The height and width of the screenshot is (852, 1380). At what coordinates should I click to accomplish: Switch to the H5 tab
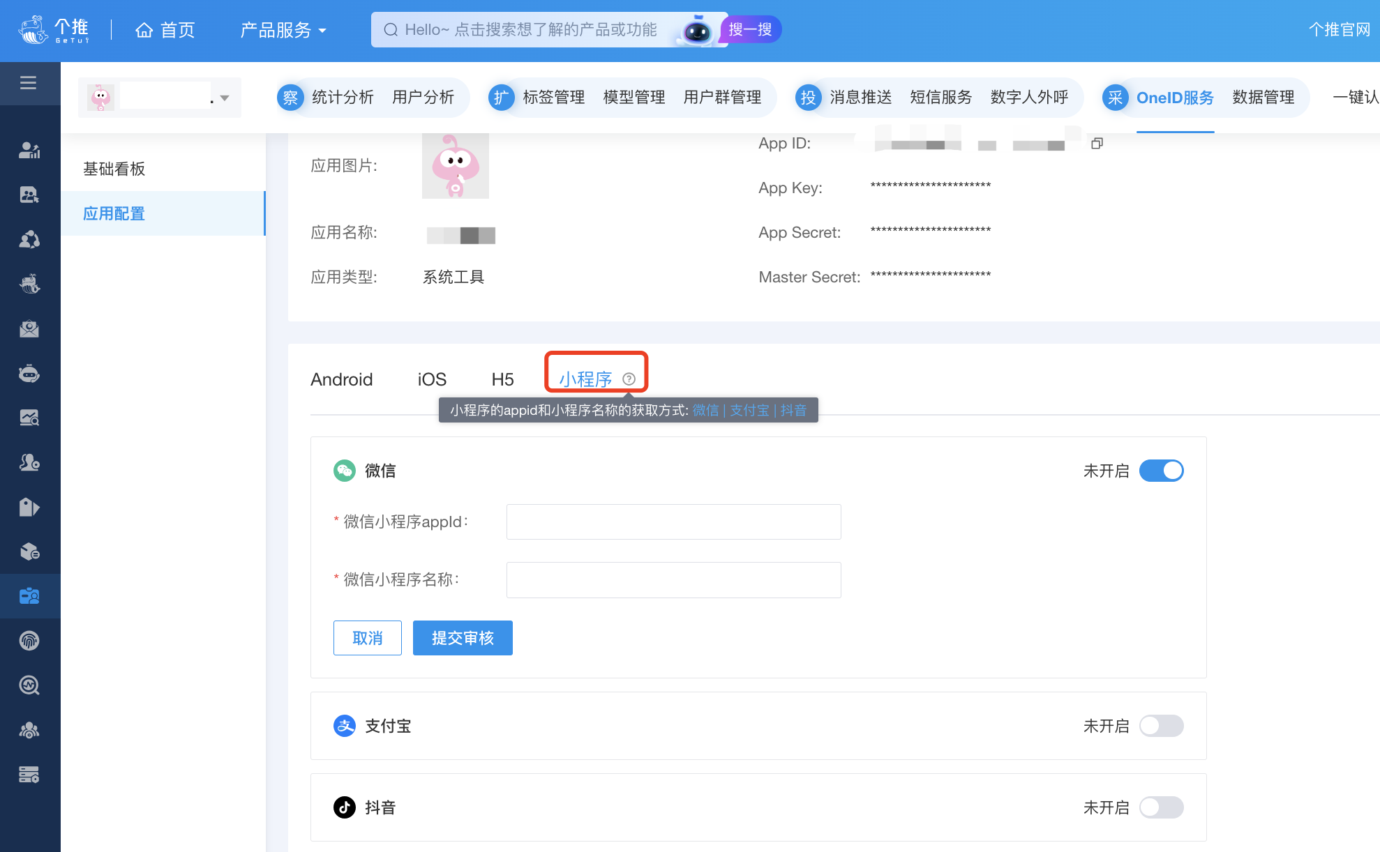(x=502, y=379)
